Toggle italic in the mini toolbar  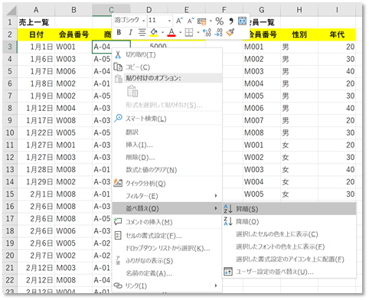point(130,32)
